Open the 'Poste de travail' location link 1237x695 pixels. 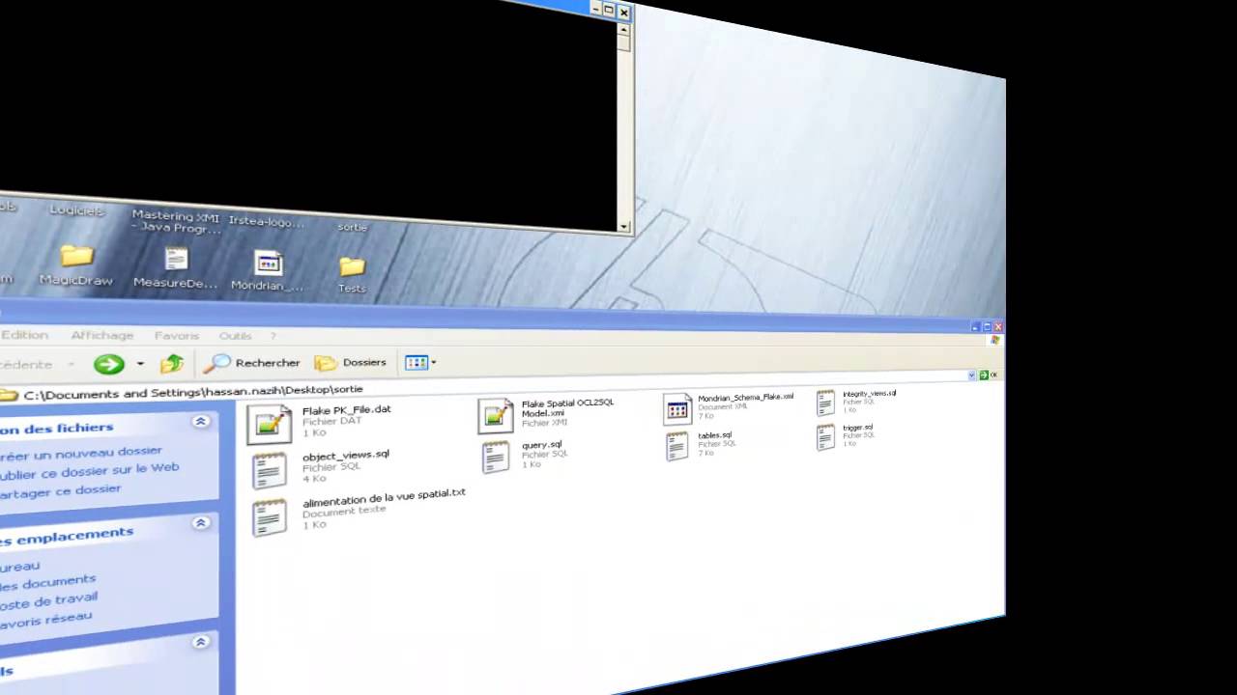(48, 600)
